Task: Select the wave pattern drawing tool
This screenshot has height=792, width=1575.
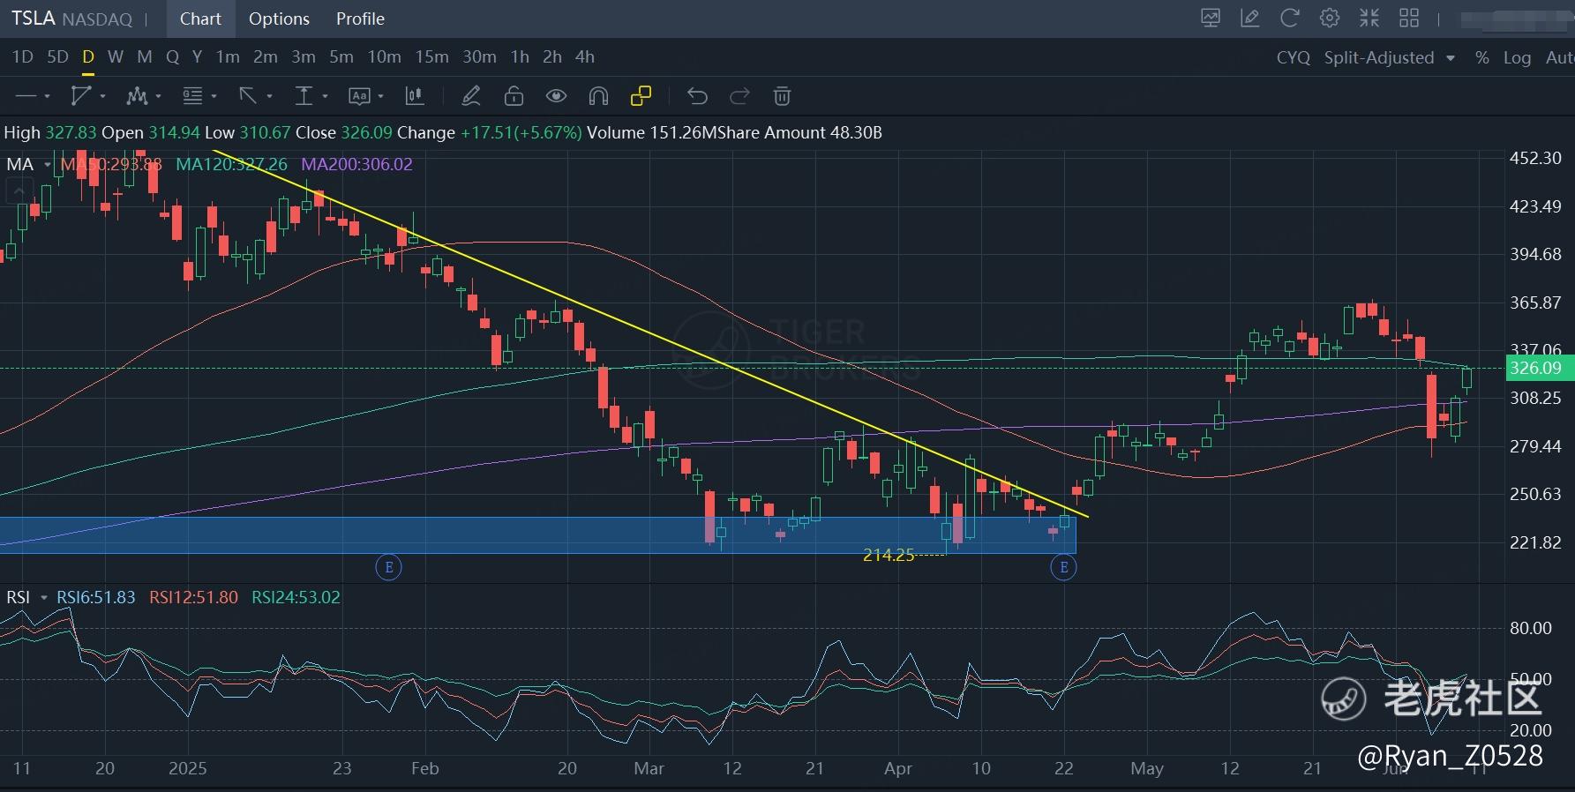Action: click(x=137, y=96)
